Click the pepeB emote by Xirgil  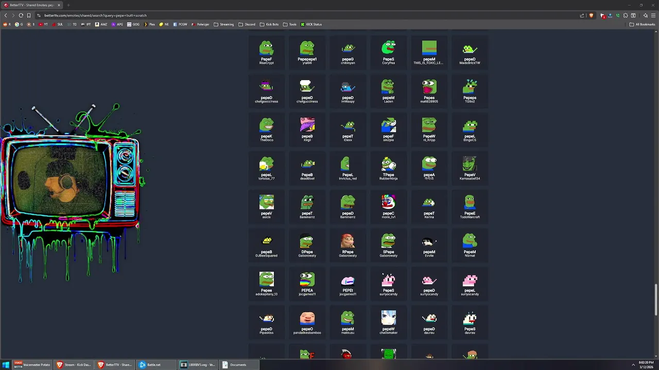pyautogui.click(x=307, y=129)
